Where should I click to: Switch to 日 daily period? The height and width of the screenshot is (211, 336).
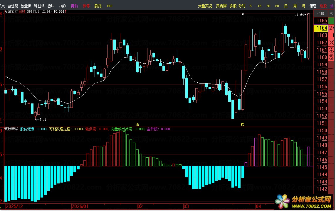tap(286, 6)
